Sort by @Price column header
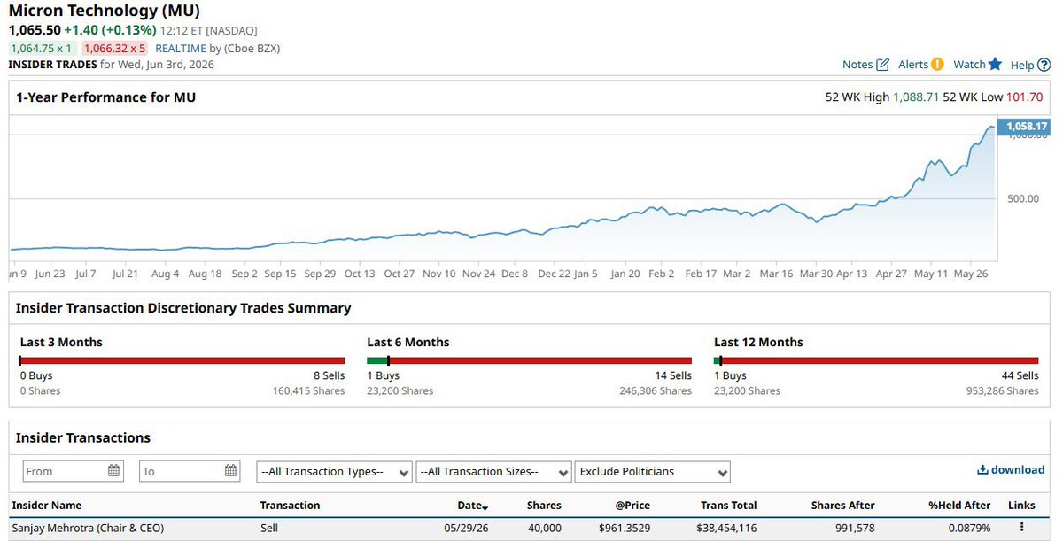1063x541 pixels. click(x=632, y=506)
